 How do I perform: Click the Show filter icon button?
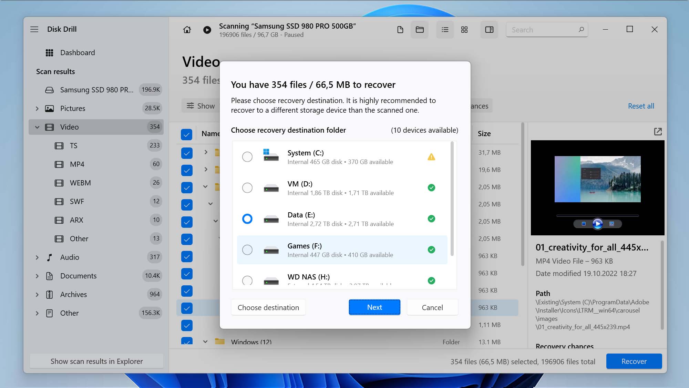point(200,106)
